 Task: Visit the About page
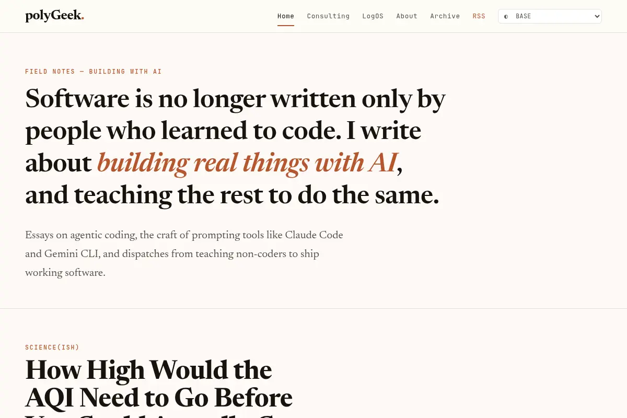[407, 16]
